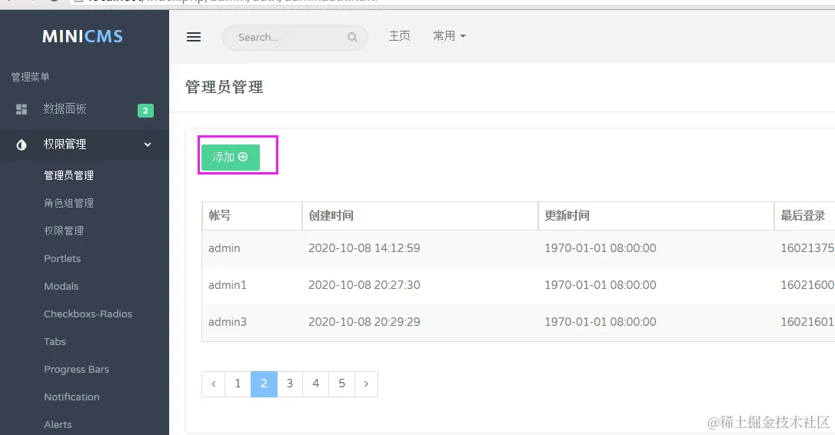
Task: Click the 创建时间 column header
Action: pyautogui.click(x=420, y=216)
